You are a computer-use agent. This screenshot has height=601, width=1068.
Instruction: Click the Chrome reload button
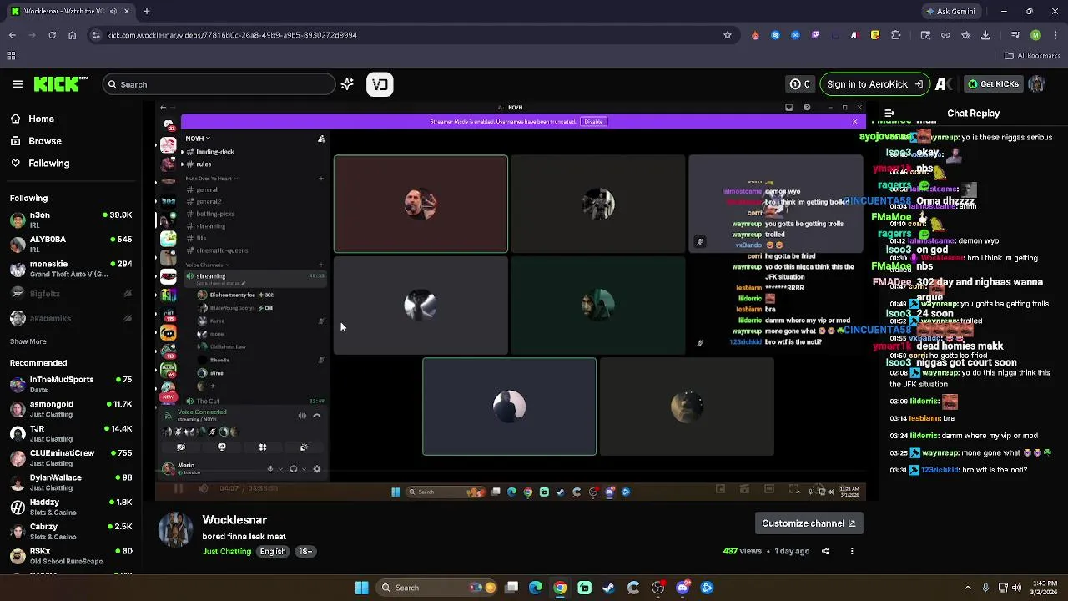52,35
